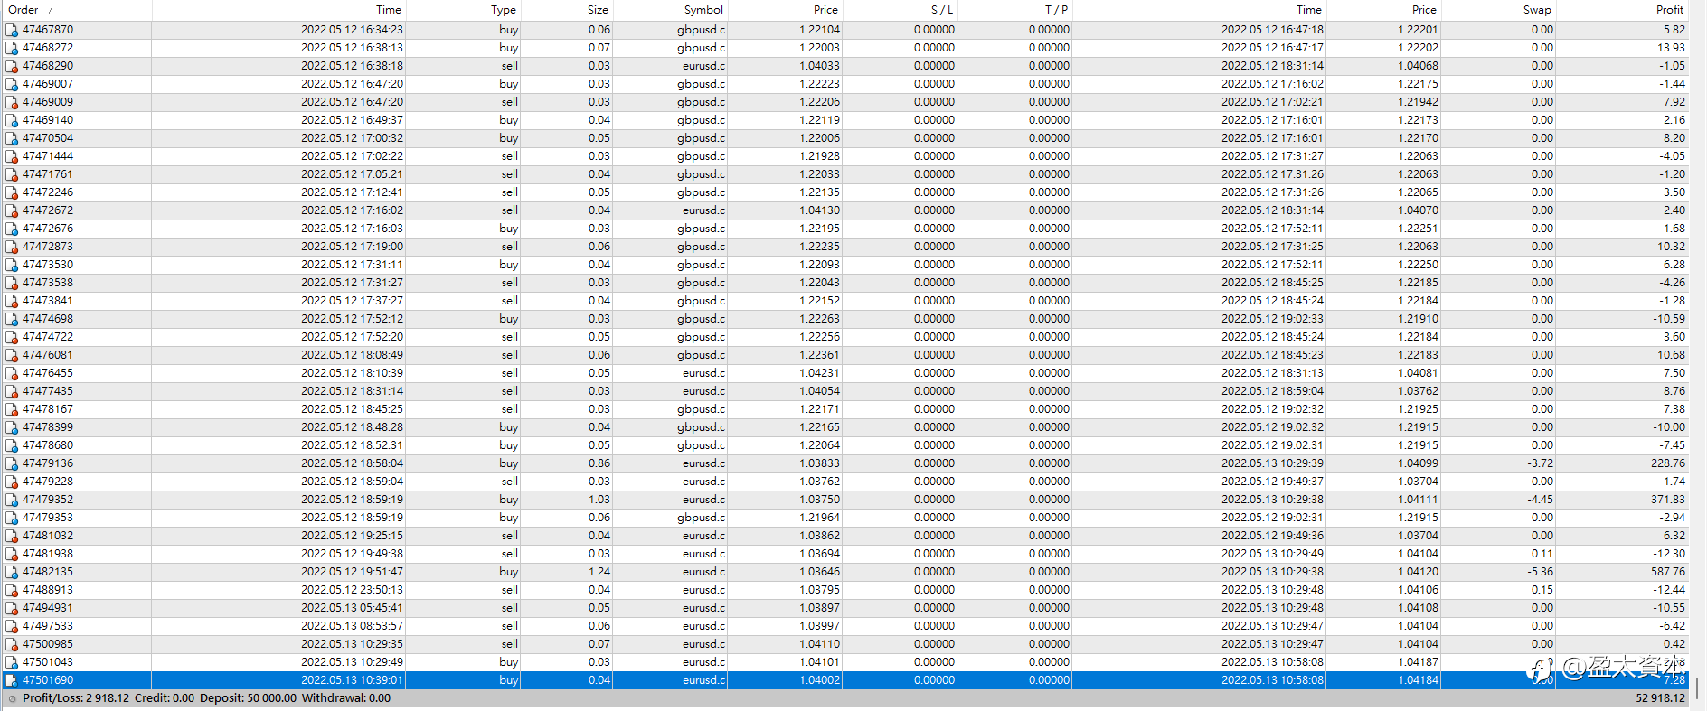Screen dimensions: 1707x711
Task: Click the icon beside order 47494931
Action: [x=12, y=608]
